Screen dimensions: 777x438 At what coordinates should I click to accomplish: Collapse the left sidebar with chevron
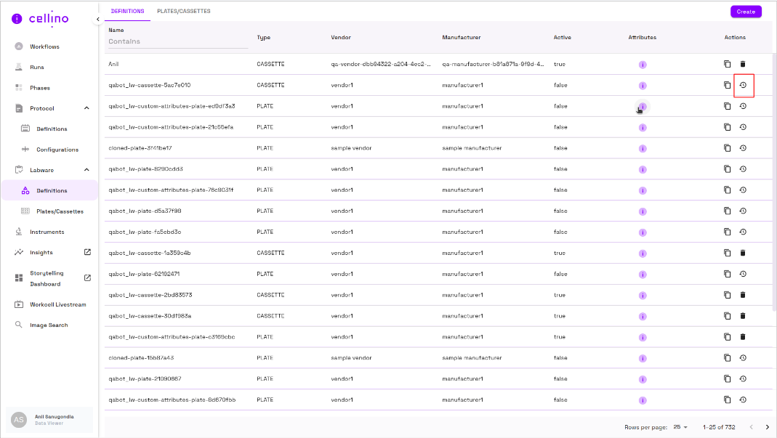97,20
